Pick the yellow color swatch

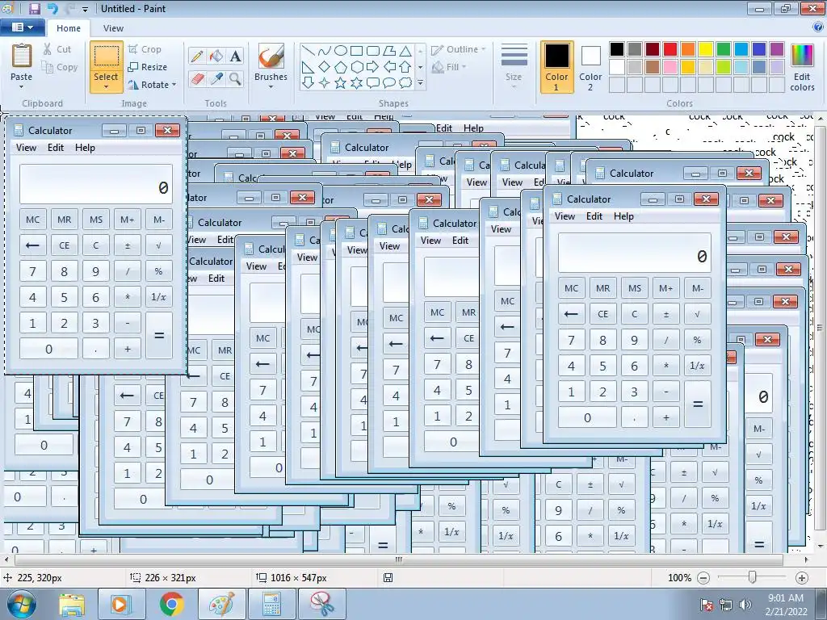(x=706, y=49)
